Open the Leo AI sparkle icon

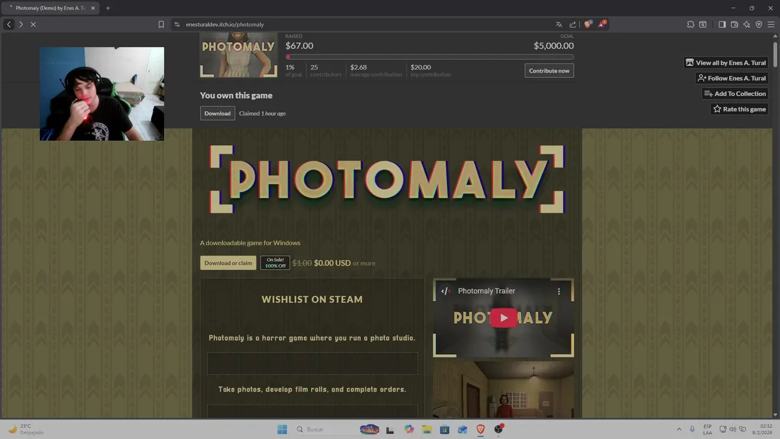pos(746,24)
